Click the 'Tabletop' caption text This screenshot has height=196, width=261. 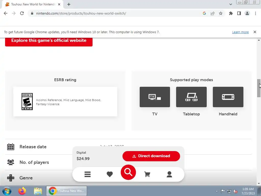[191, 114]
